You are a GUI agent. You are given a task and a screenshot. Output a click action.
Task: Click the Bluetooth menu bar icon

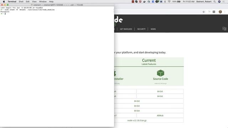165,1
